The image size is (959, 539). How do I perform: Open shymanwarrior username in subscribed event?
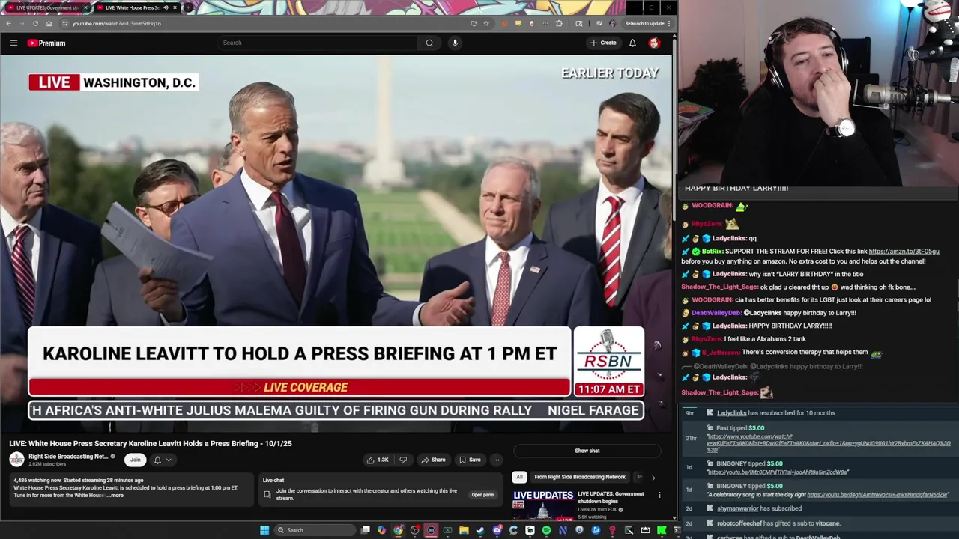(x=738, y=509)
